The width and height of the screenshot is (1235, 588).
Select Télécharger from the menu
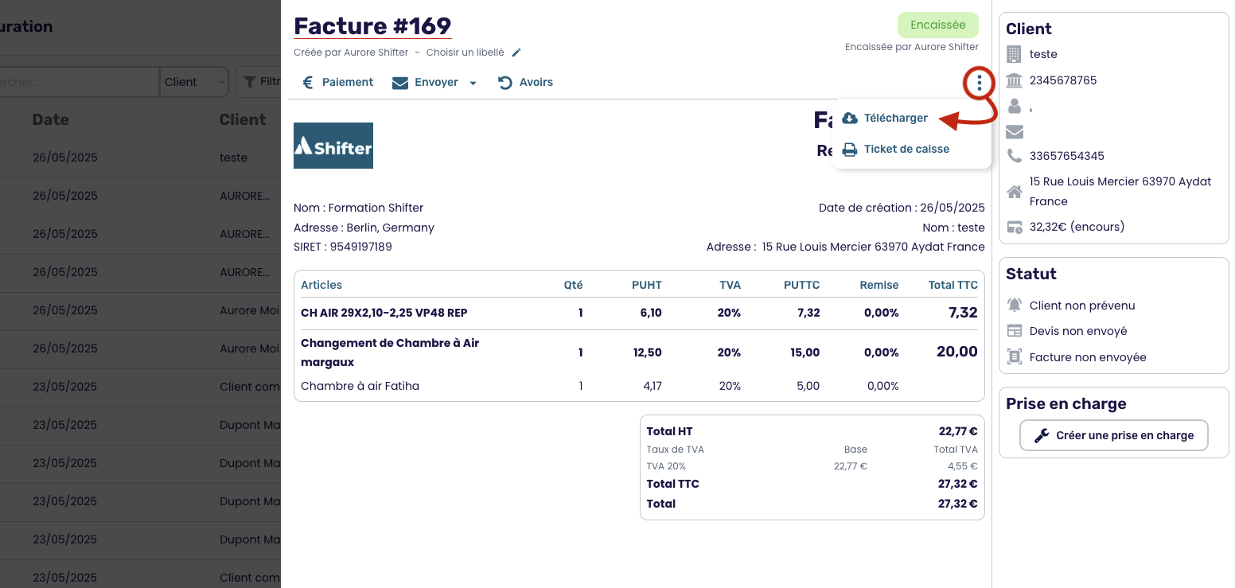pyautogui.click(x=895, y=118)
